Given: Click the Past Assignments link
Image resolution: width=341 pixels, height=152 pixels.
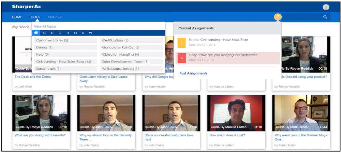Looking at the screenshot, I should point(193,73).
